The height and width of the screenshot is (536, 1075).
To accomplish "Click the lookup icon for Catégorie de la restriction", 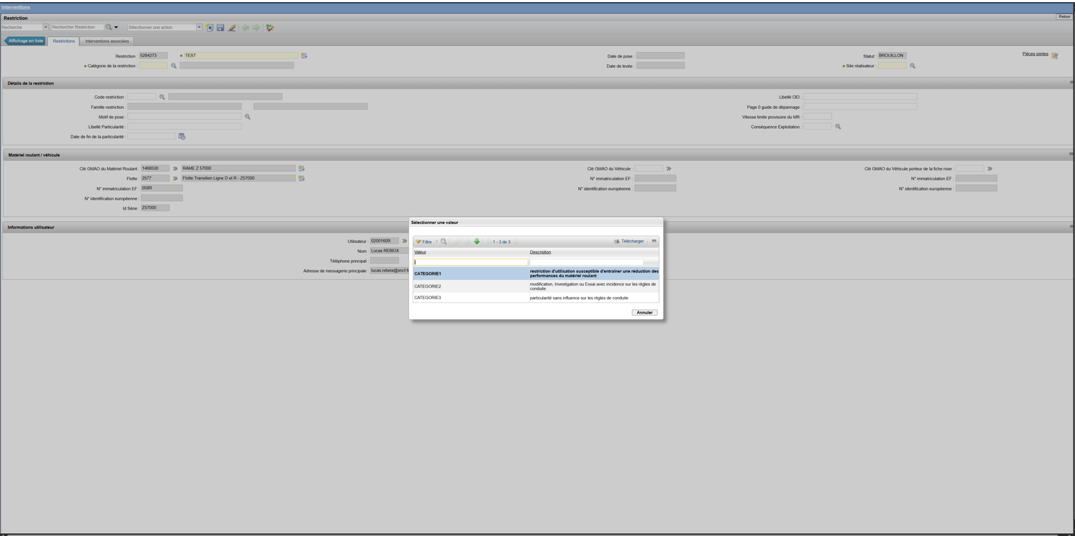I will pos(174,66).
